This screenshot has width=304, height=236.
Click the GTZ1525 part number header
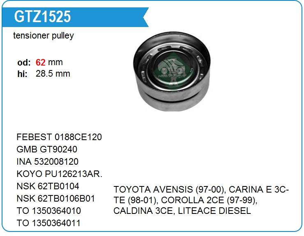(42, 17)
